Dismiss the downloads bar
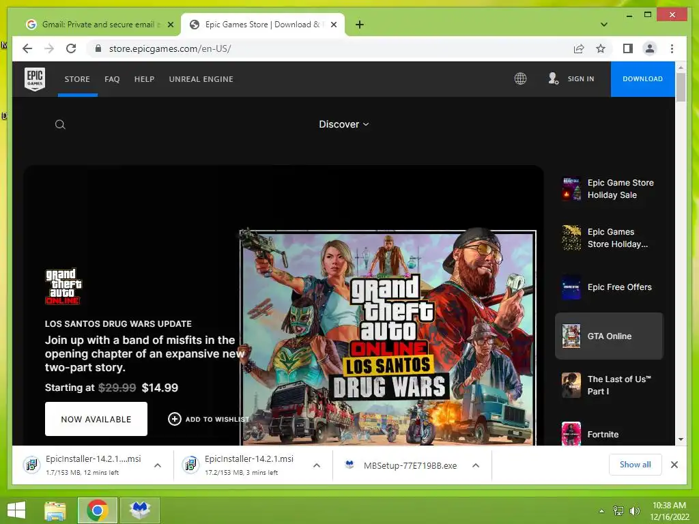This screenshot has width=699, height=524. point(674,465)
